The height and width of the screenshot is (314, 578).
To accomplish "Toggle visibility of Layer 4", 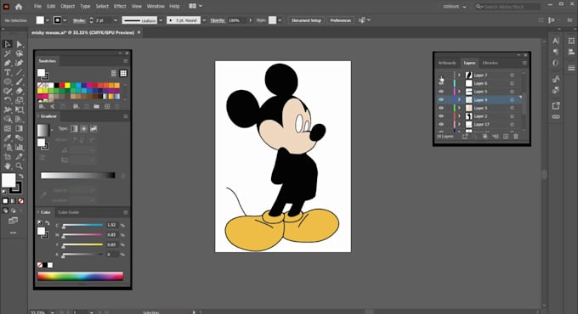I will coord(441,100).
